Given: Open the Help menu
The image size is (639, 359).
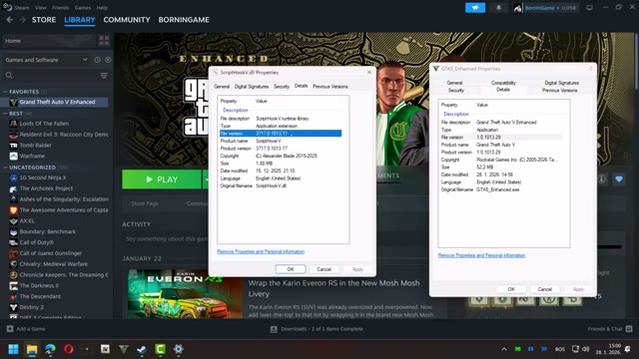Looking at the screenshot, I should pos(102,8).
